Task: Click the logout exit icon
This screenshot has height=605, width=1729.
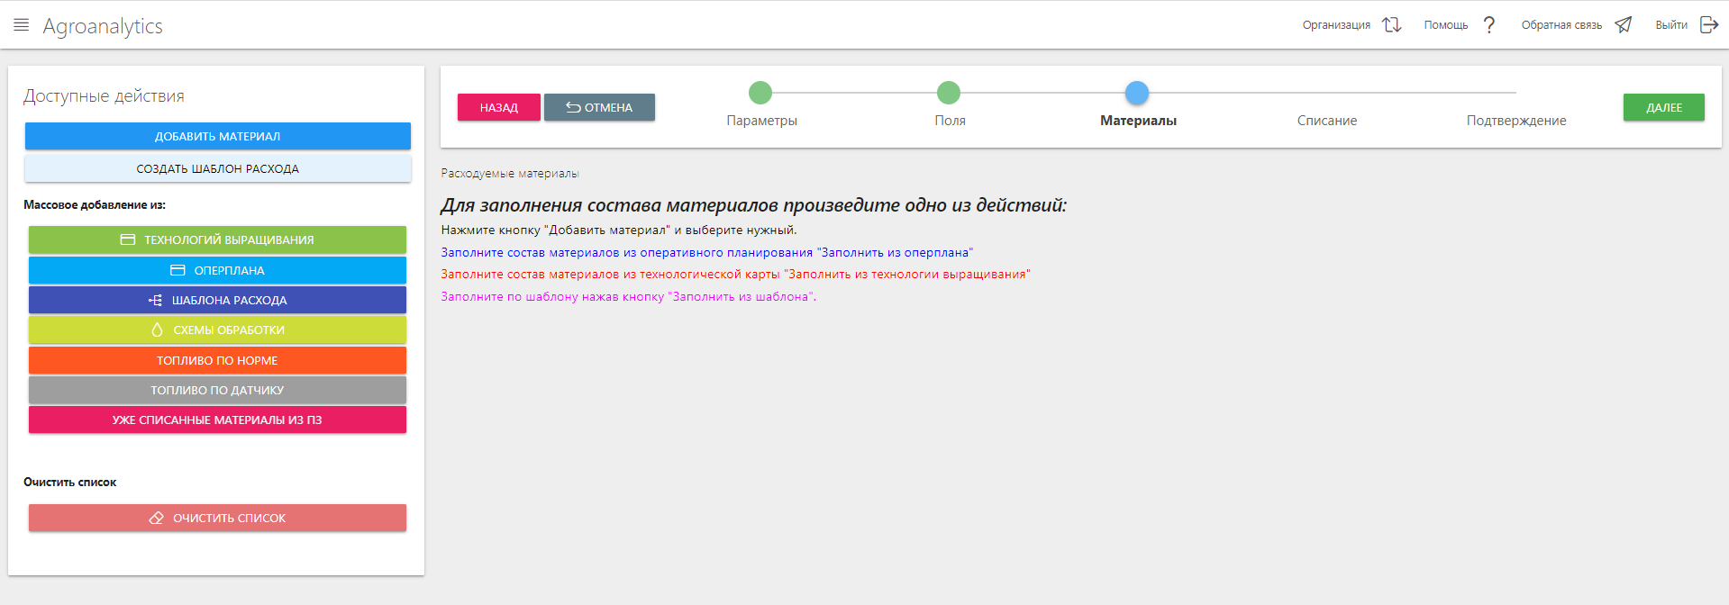Action: 1708,25
